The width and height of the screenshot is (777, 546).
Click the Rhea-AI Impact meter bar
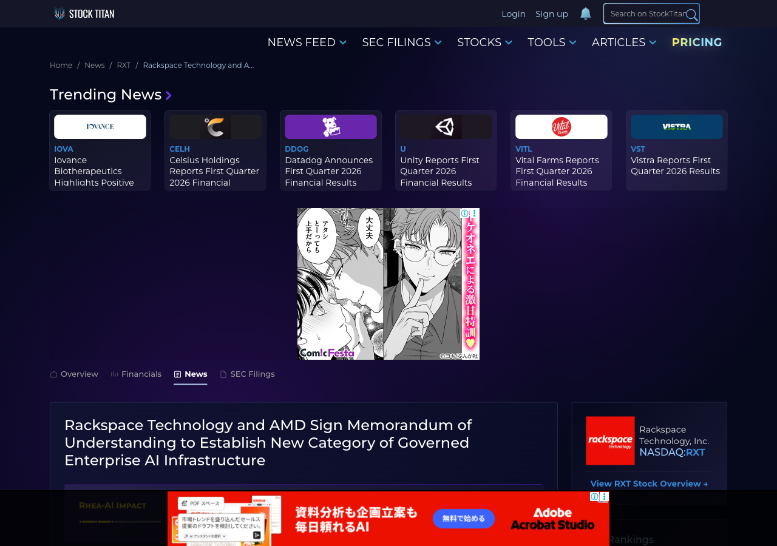120,521
